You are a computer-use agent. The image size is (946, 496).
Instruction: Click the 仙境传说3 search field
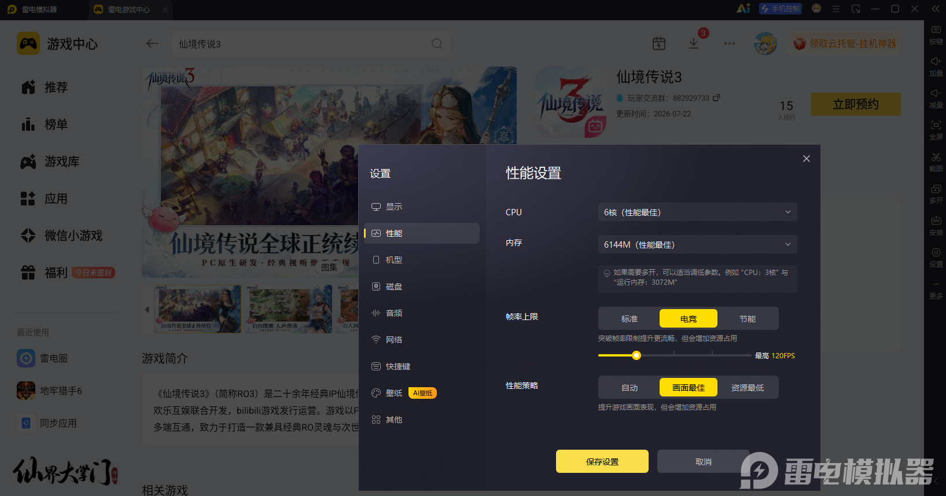pyautogui.click(x=311, y=43)
